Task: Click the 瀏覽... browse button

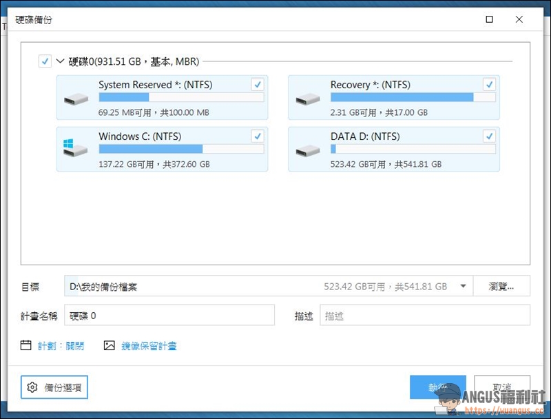Action: [x=501, y=287]
